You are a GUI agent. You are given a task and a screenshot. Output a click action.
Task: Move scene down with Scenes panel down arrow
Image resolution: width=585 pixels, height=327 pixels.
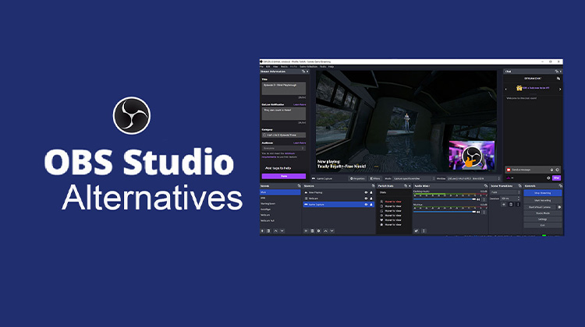coord(282,231)
